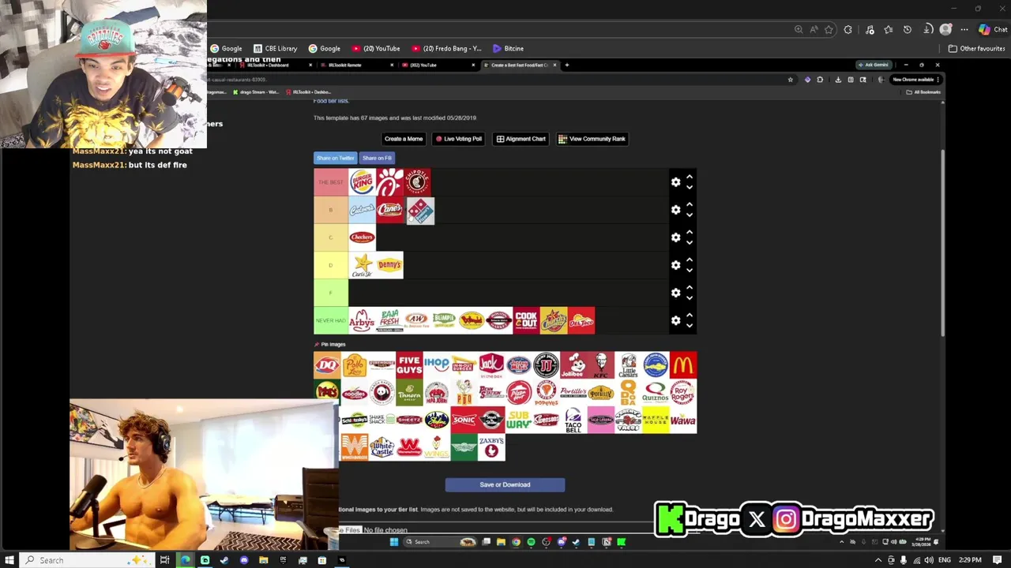Move F tier row up
1011x568 pixels.
point(690,287)
